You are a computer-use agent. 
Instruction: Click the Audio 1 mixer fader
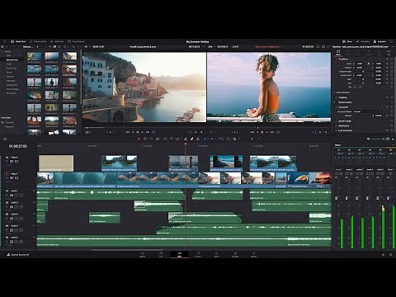336,198
